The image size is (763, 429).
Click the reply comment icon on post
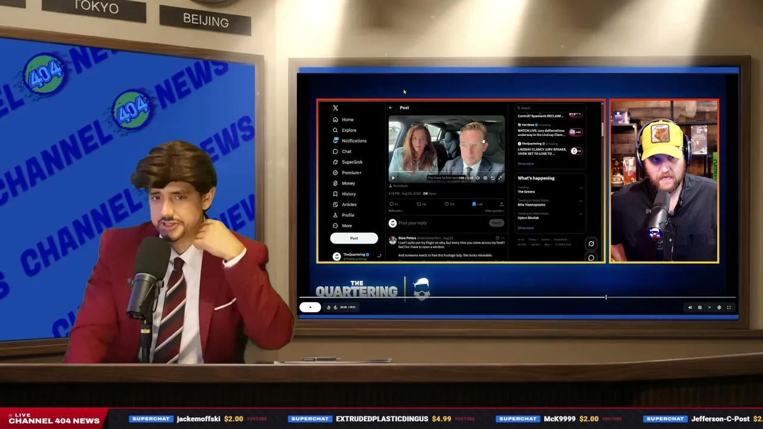392,204
